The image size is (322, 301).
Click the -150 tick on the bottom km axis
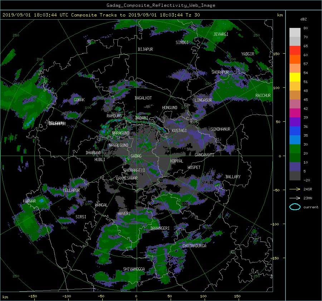coord(33,296)
